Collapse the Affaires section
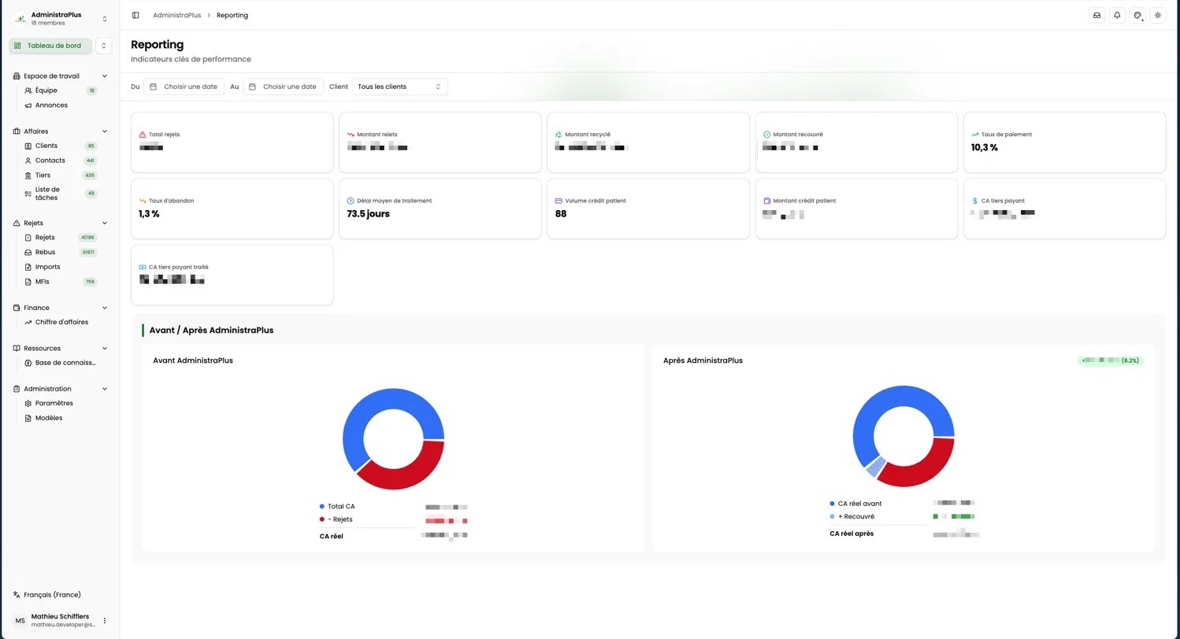This screenshot has height=639, width=1180. [105, 131]
